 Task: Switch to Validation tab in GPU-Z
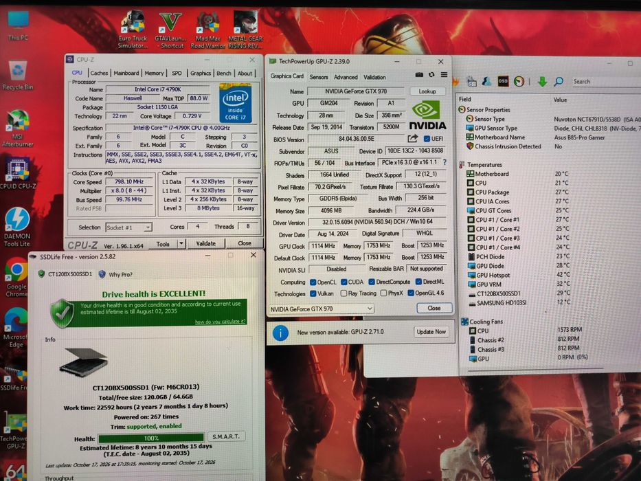pyautogui.click(x=374, y=77)
